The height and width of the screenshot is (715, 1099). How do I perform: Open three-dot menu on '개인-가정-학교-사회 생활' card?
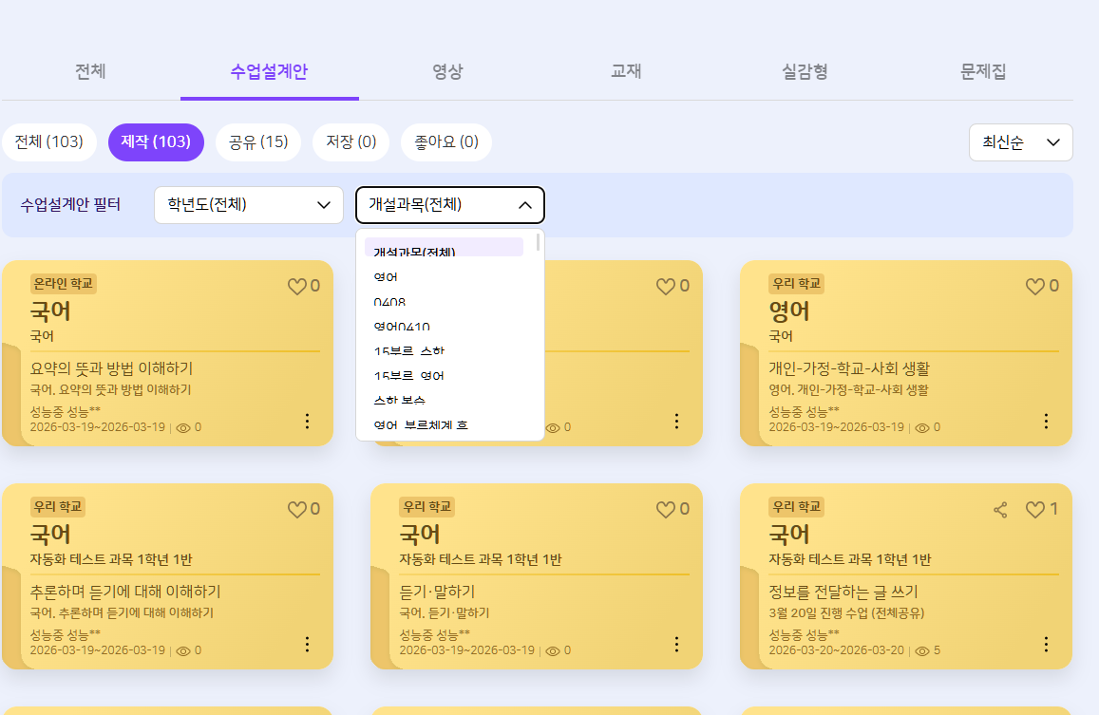coord(1046,421)
